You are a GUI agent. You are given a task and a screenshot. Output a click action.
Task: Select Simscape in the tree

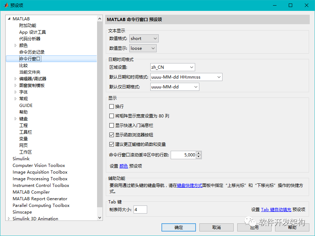point(22,212)
